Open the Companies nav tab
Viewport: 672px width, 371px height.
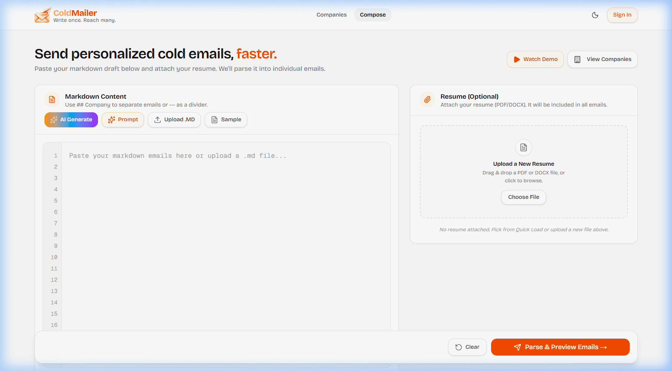[x=331, y=15]
